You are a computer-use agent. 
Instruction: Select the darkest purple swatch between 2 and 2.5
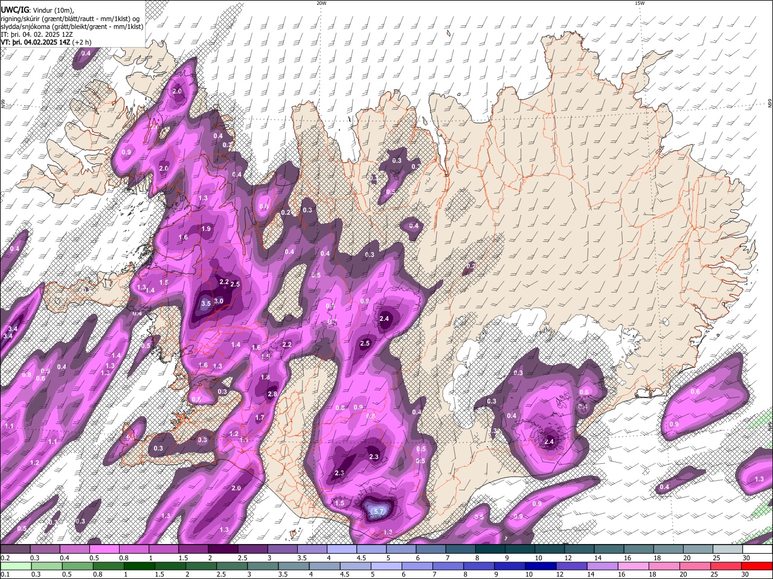click(223, 549)
